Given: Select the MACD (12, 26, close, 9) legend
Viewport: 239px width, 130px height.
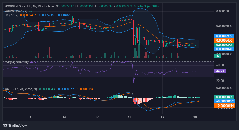Looking at the screenshot, I should pyautogui.click(x=21, y=89).
